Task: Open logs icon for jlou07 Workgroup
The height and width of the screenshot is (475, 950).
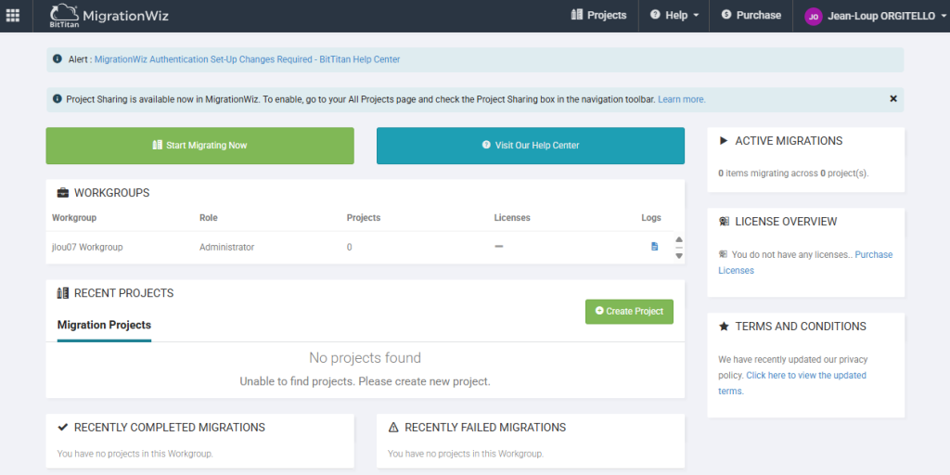Action: point(654,247)
